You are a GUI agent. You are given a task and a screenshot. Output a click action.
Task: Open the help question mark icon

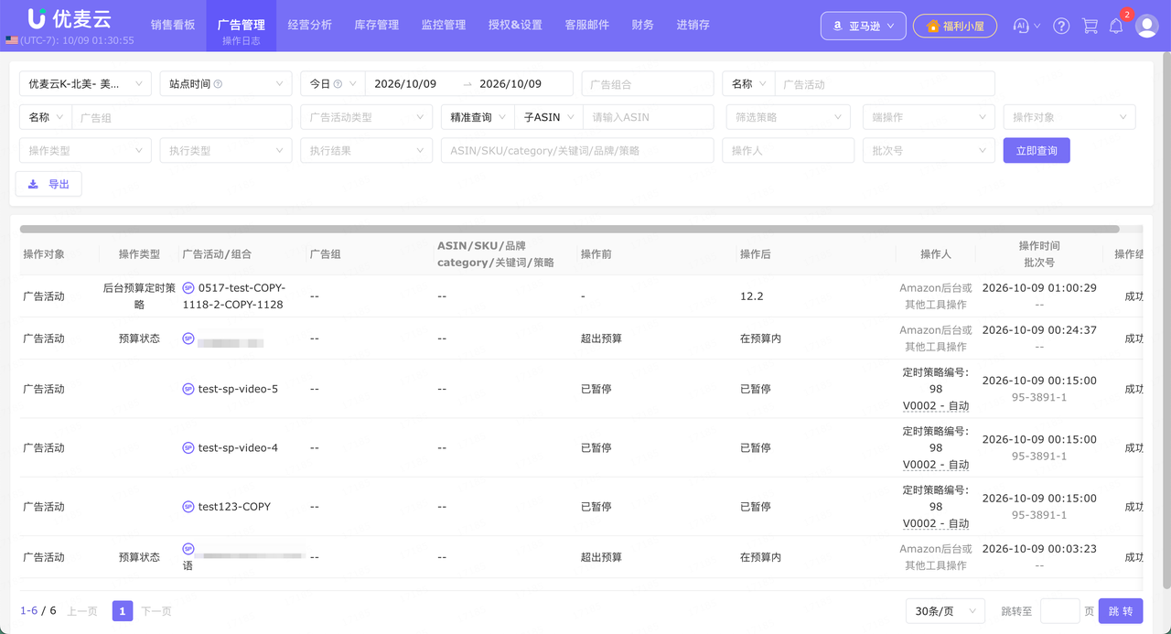click(x=1061, y=26)
